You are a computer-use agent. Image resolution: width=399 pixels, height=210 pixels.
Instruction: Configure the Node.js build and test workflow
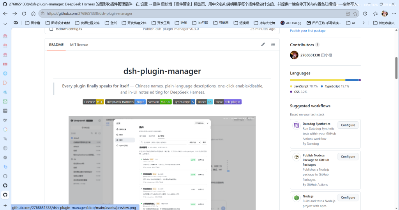[348, 197]
